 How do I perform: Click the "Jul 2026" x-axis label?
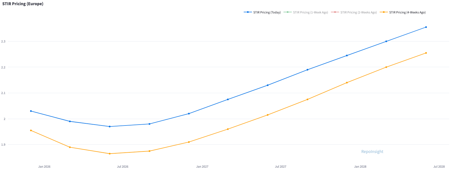pos(123,167)
